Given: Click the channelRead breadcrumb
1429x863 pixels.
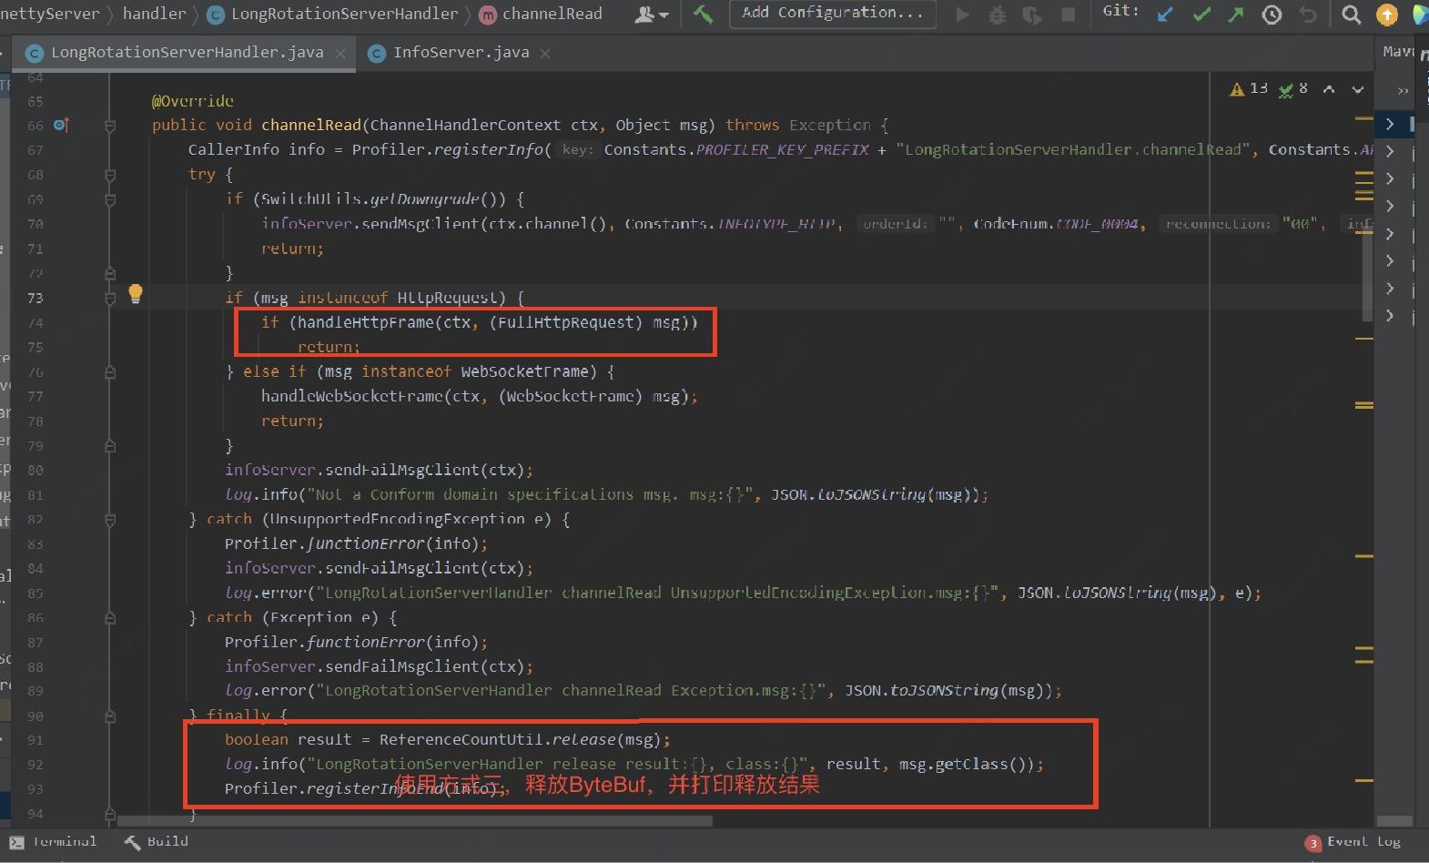Looking at the screenshot, I should point(552,13).
